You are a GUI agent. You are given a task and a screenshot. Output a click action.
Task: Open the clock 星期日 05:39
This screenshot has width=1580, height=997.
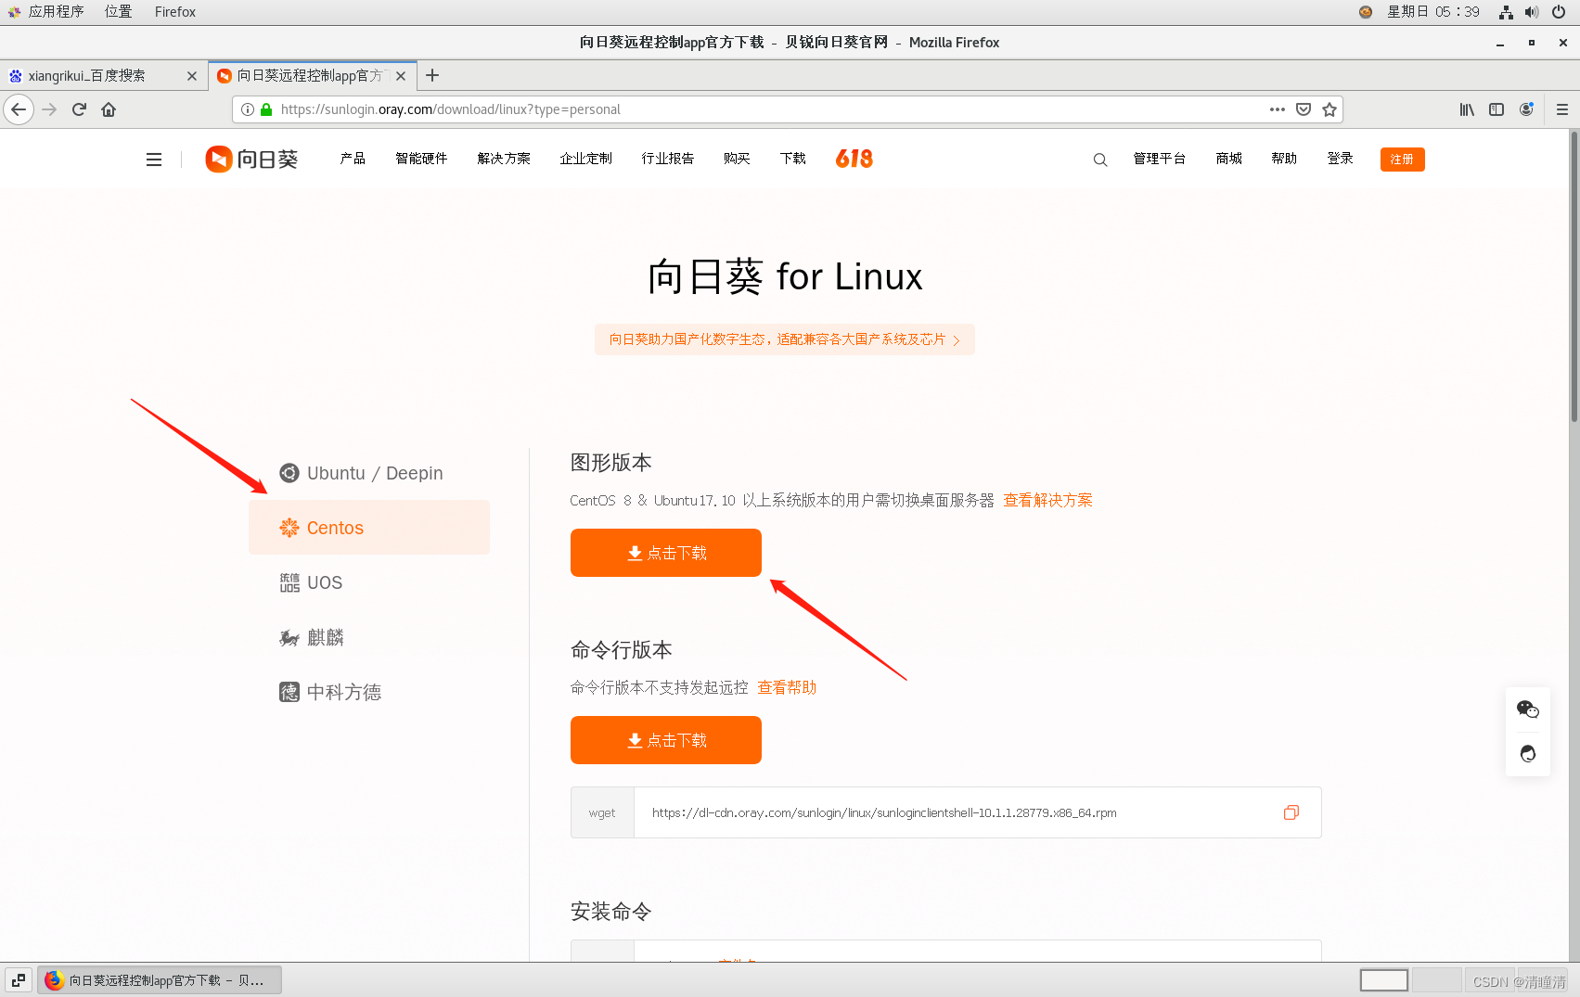[x=1433, y=12]
